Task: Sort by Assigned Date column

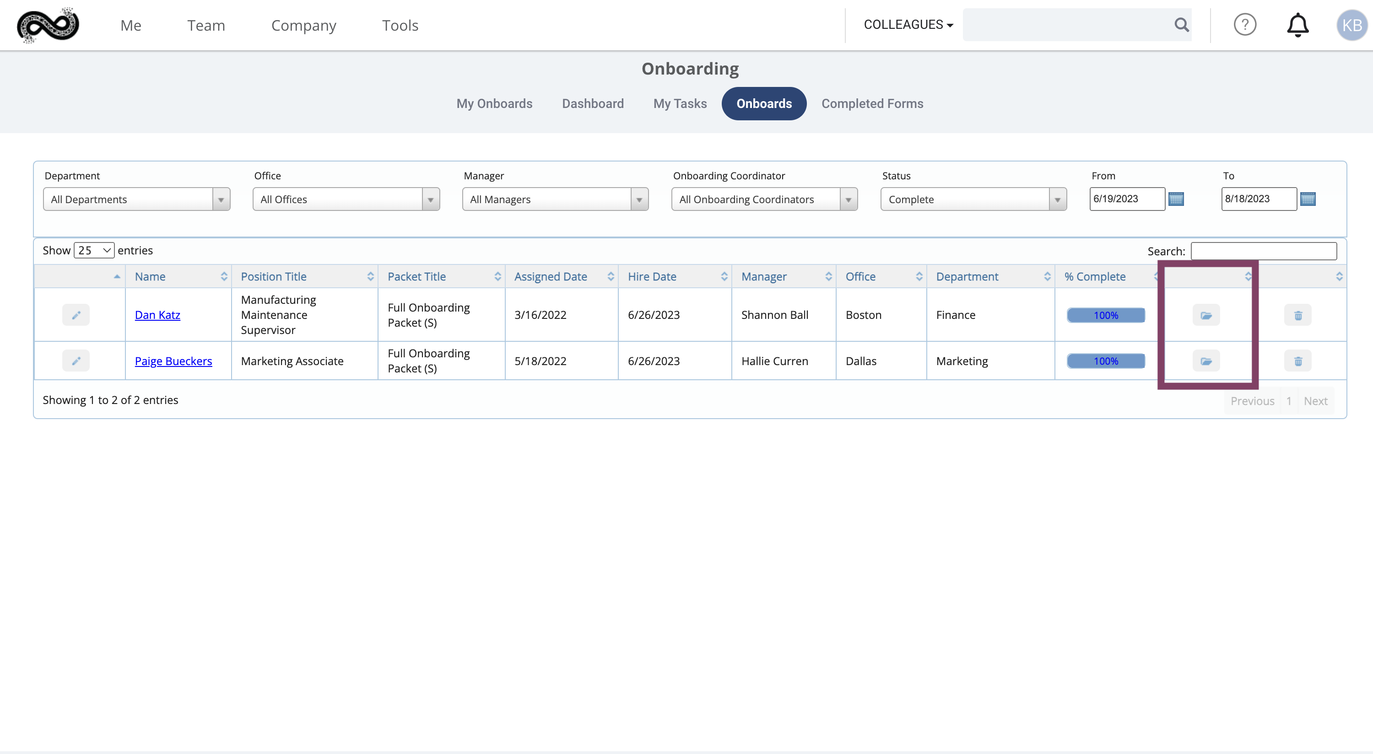Action: 561,276
